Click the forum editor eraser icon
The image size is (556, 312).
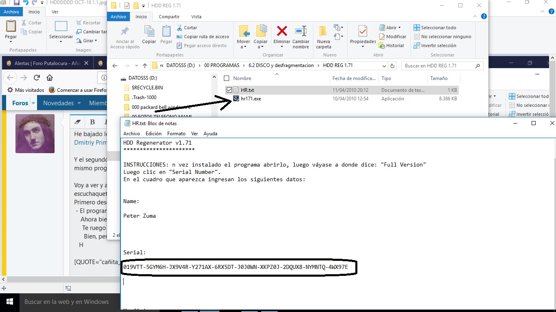point(78,122)
